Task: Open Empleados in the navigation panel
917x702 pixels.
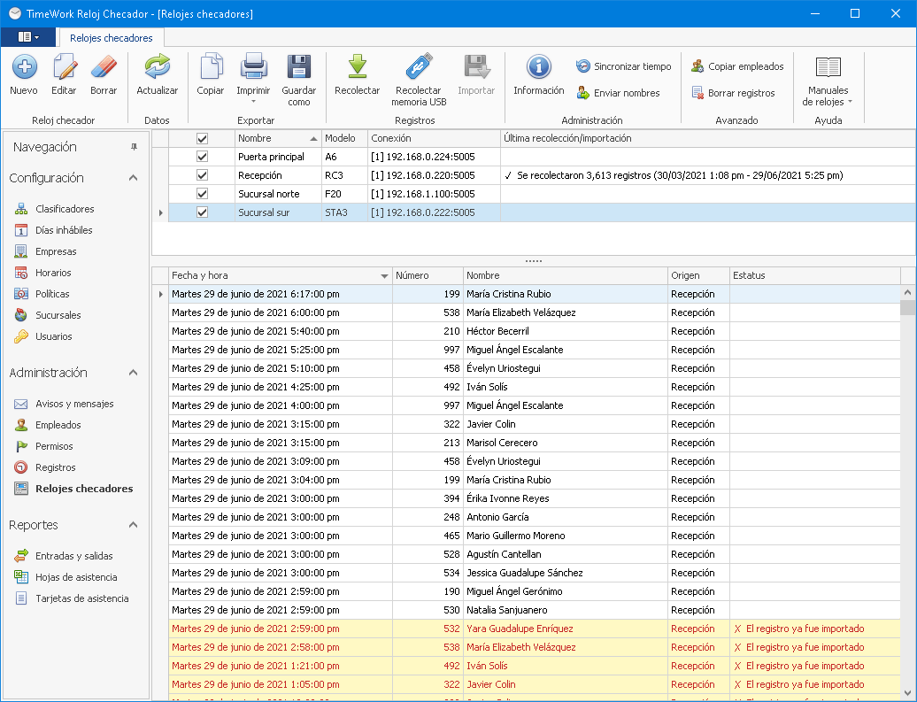Action: point(58,425)
